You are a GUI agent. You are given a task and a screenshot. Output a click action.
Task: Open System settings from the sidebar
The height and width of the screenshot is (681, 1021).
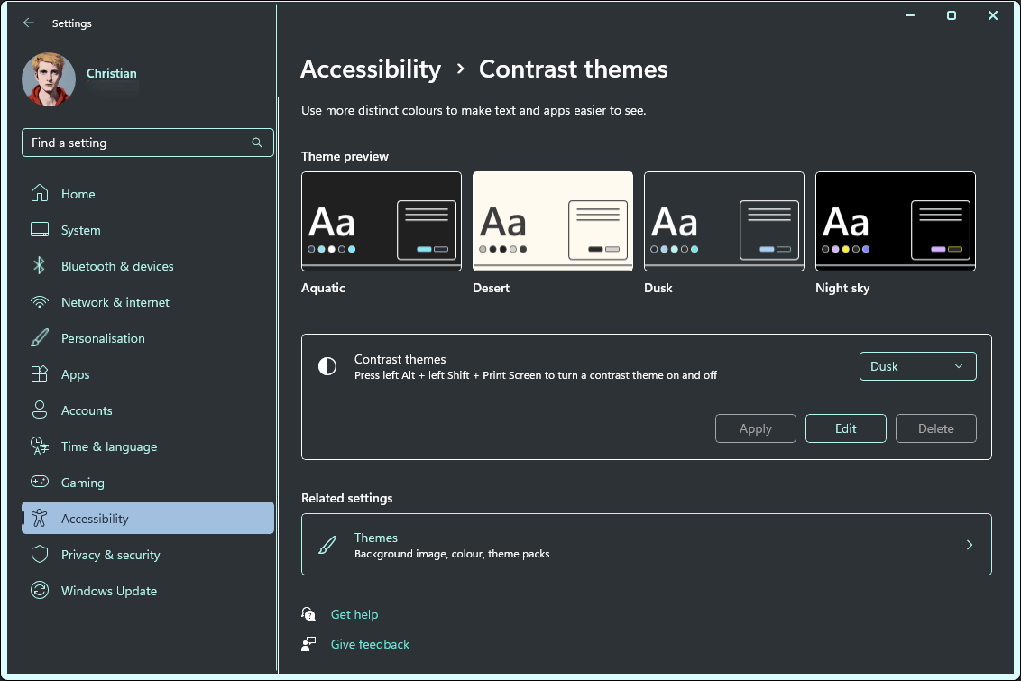pyautogui.click(x=78, y=229)
